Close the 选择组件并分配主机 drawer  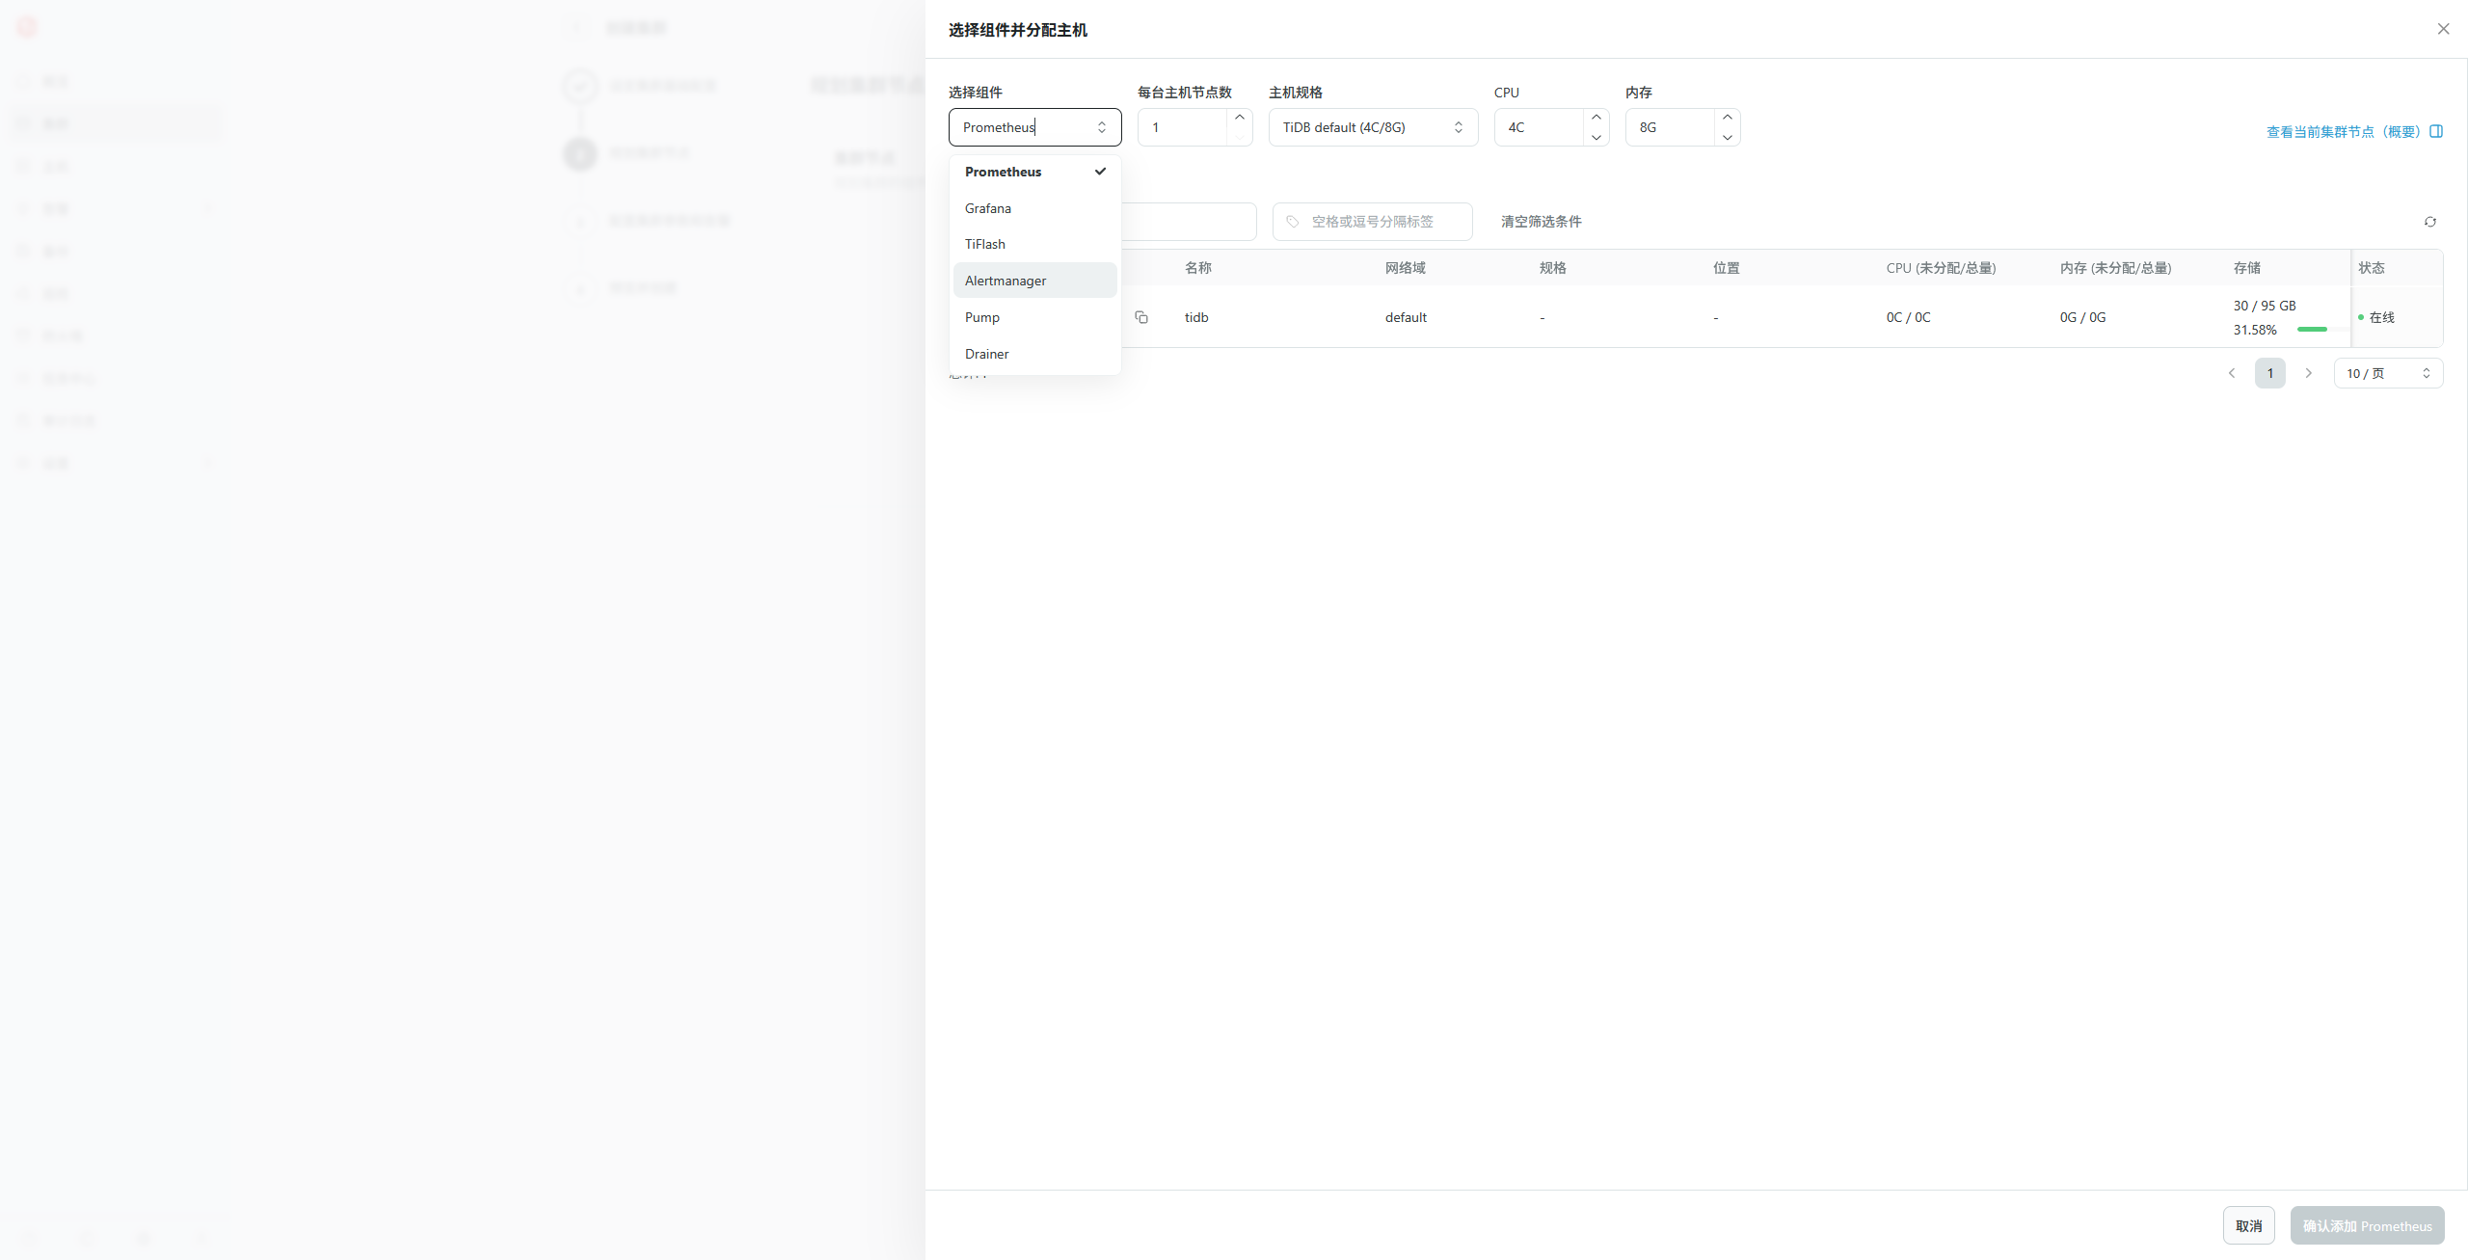pyautogui.click(x=2443, y=29)
